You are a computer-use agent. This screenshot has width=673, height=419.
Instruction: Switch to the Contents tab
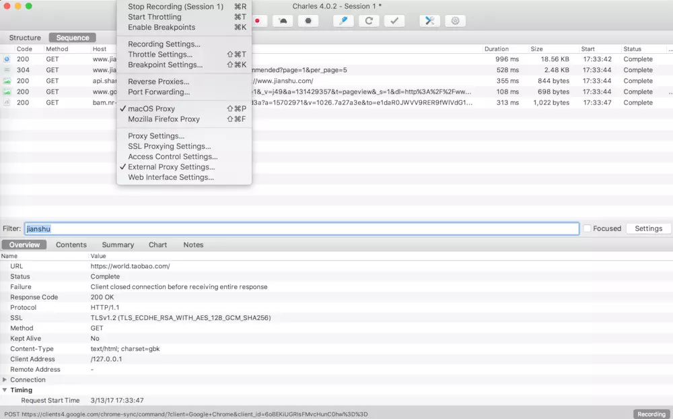coord(71,245)
